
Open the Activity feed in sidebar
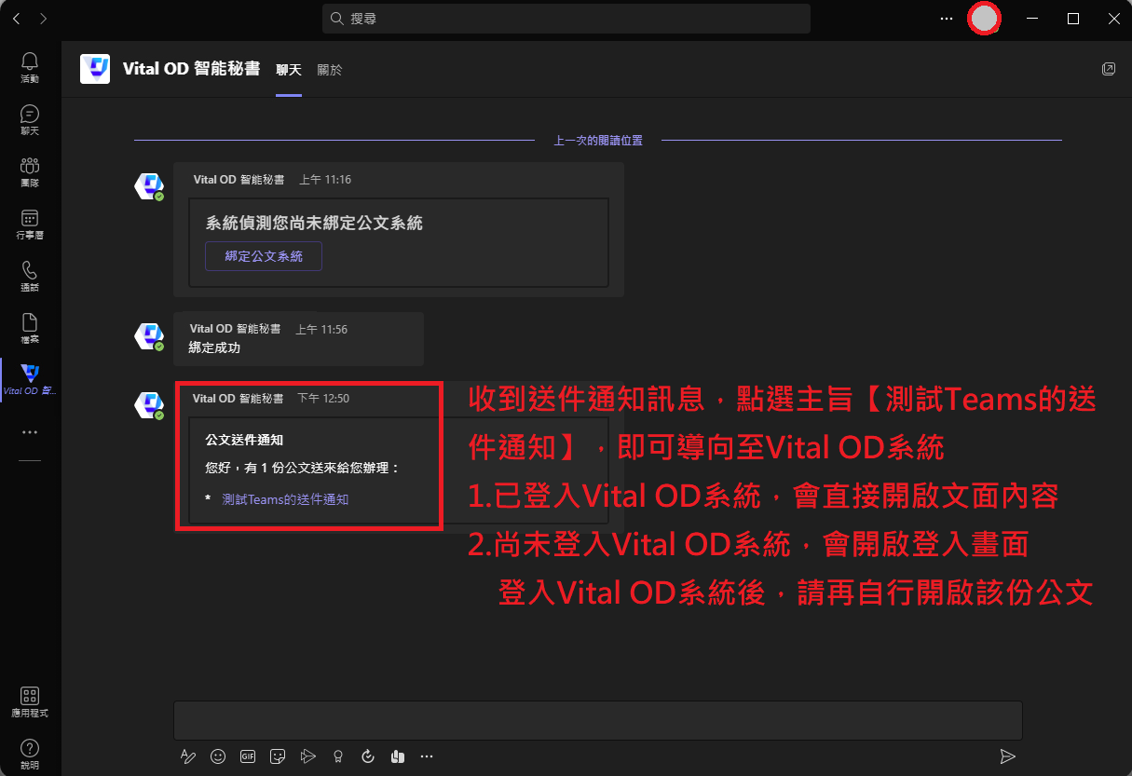[x=30, y=67]
